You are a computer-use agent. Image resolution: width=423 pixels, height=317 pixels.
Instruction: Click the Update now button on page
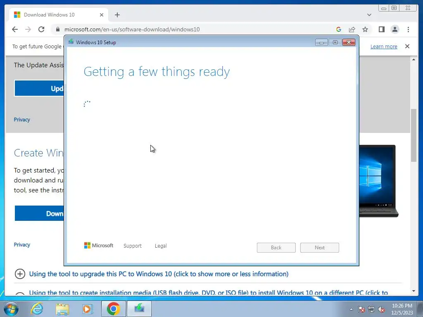click(x=39, y=88)
